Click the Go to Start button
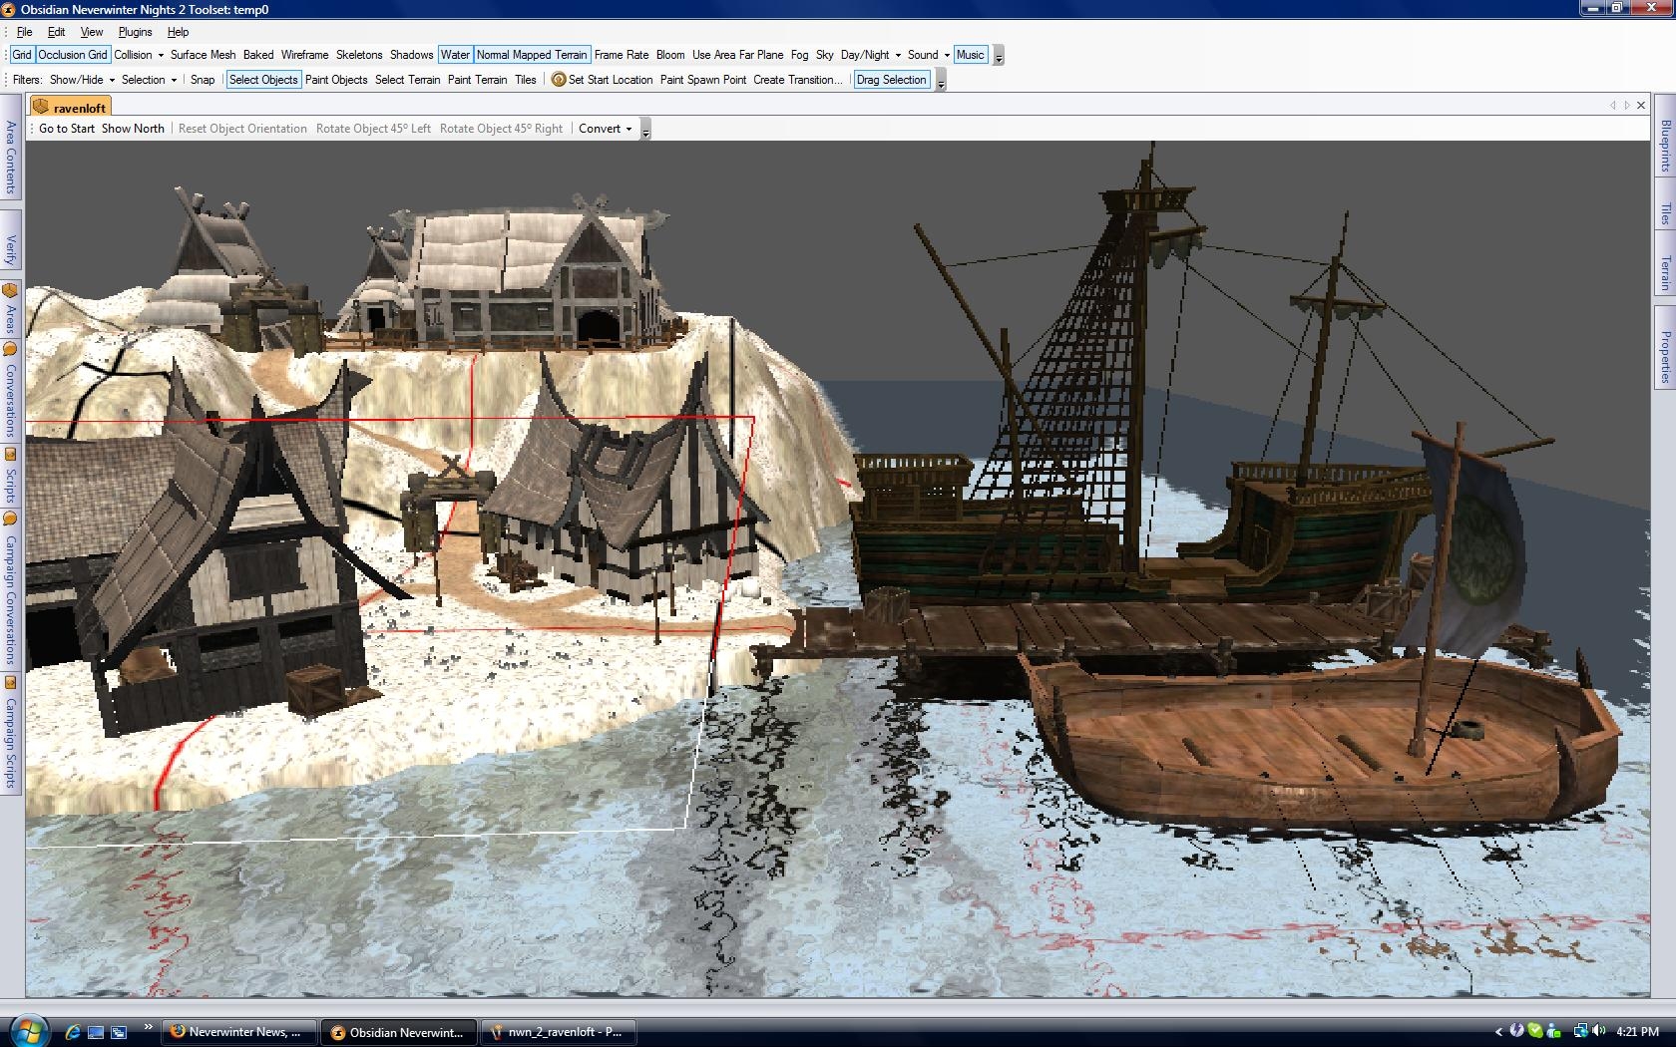 click(x=67, y=129)
